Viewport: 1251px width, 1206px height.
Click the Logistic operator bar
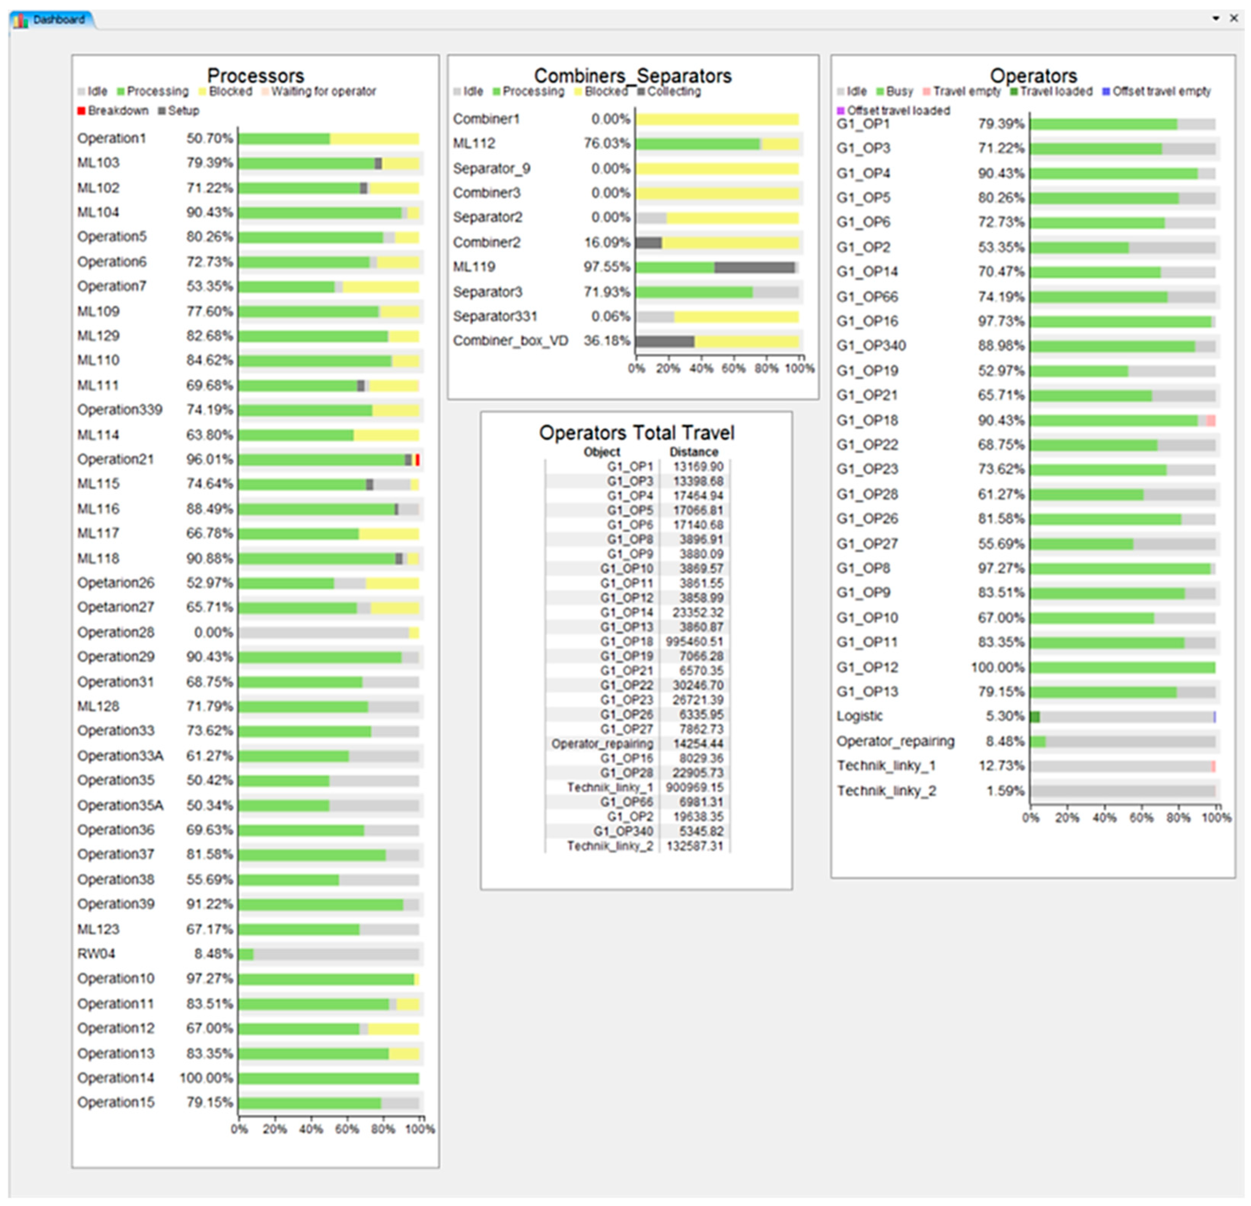coord(1123,717)
